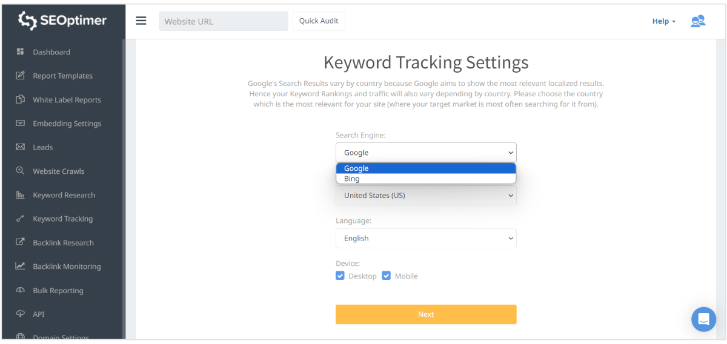Click the Website Crawls magnifier icon
Image resolution: width=727 pixels, height=344 pixels.
pos(21,171)
